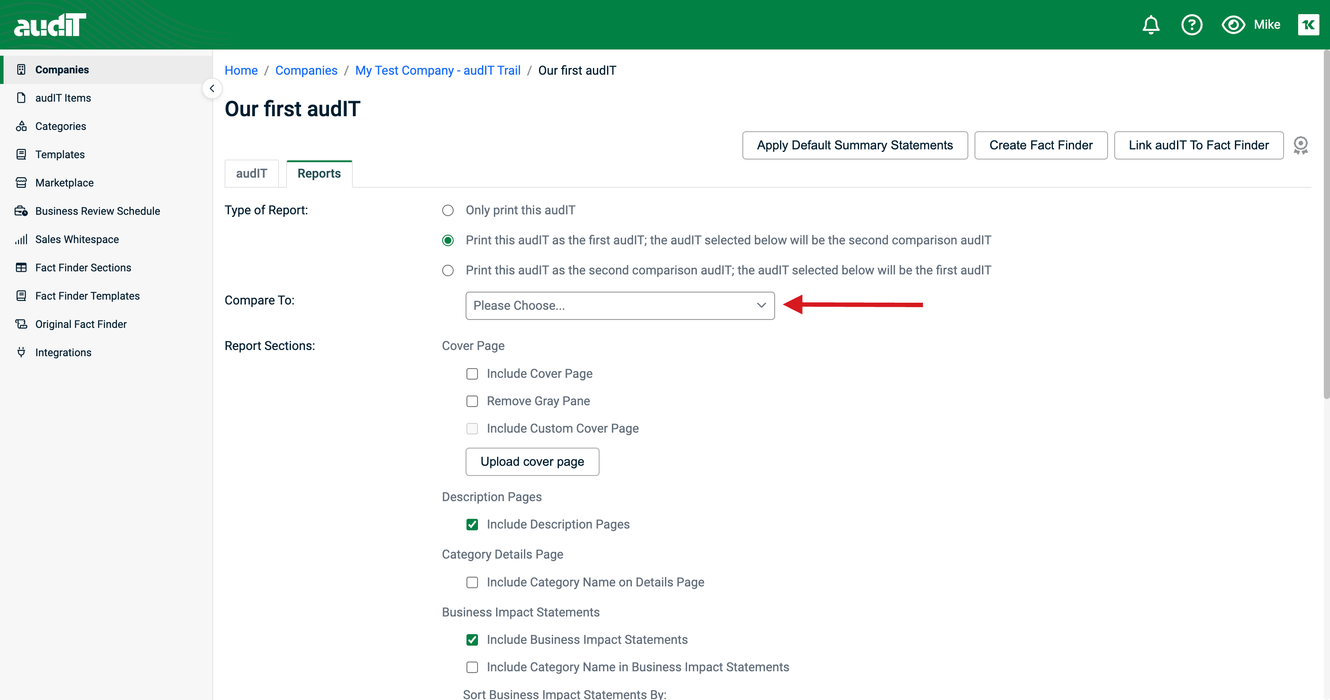Select 'Only print this audIT' radio
1330x700 pixels.
point(447,210)
